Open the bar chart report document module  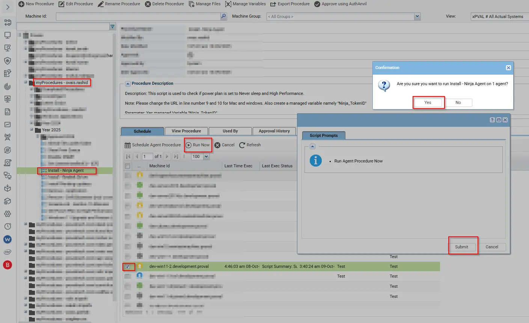(8, 112)
